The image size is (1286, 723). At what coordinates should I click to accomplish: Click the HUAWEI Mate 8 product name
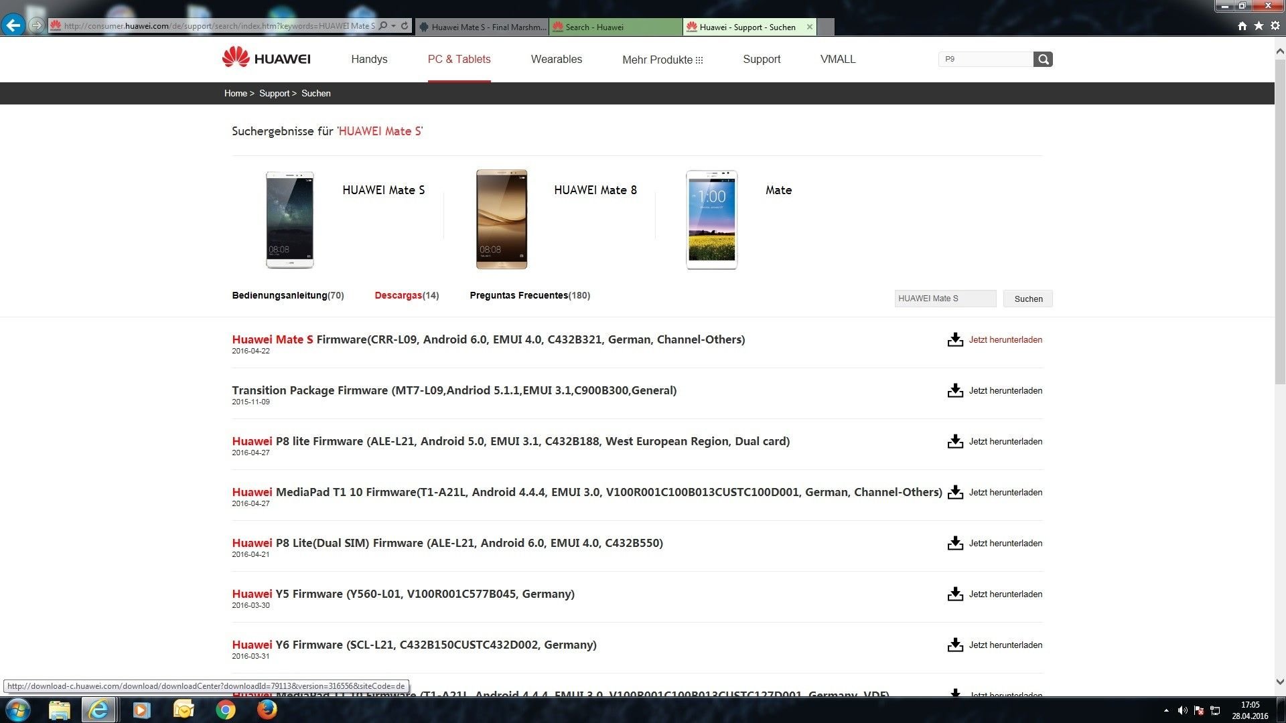[595, 190]
